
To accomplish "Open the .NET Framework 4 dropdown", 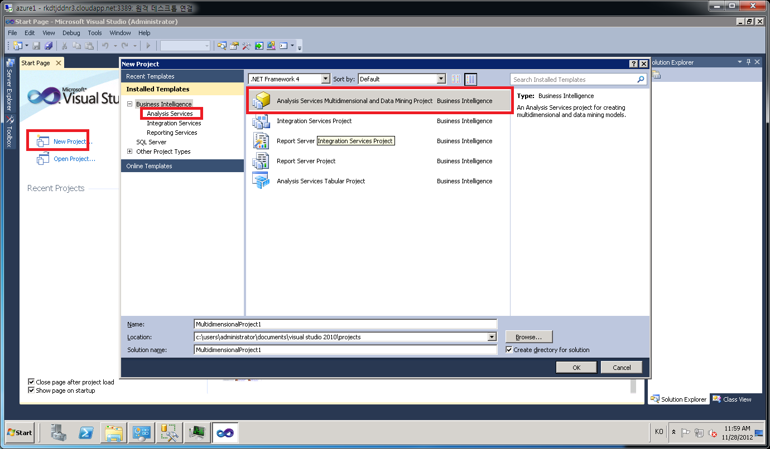I will coord(325,79).
